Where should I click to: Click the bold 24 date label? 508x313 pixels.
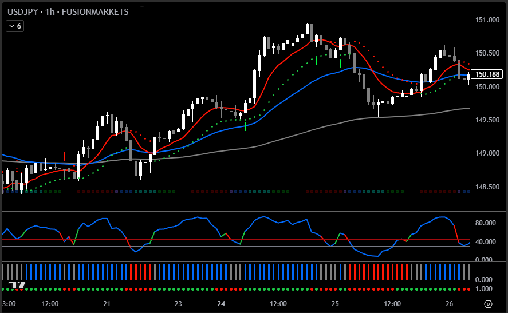click(220, 304)
